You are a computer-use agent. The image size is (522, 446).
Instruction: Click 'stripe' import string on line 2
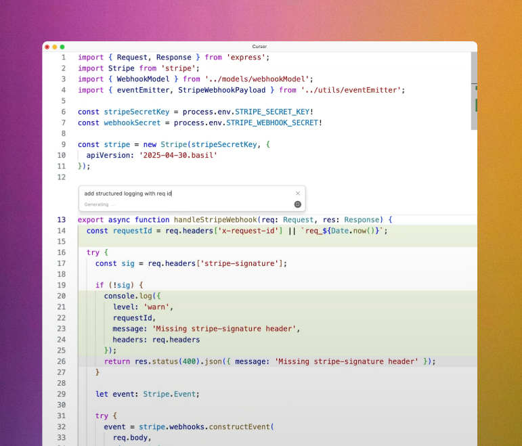(178, 68)
